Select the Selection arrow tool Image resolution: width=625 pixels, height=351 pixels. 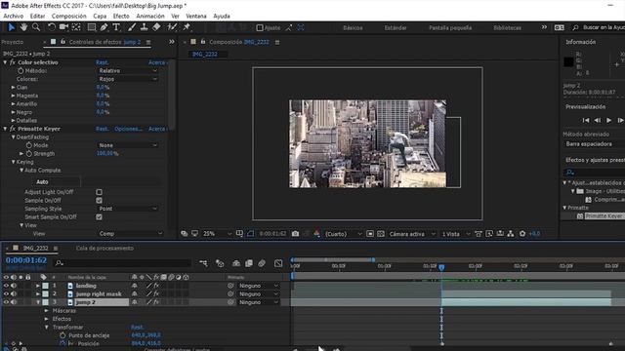tap(11, 27)
